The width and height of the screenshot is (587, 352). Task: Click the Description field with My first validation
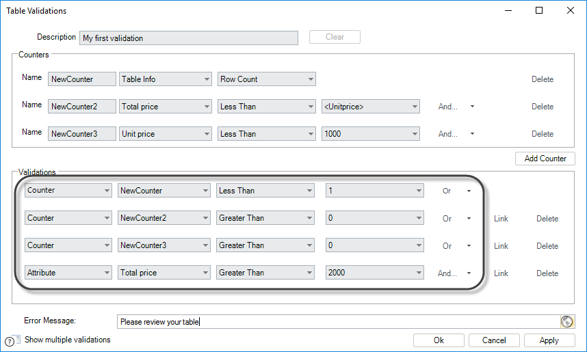point(189,38)
